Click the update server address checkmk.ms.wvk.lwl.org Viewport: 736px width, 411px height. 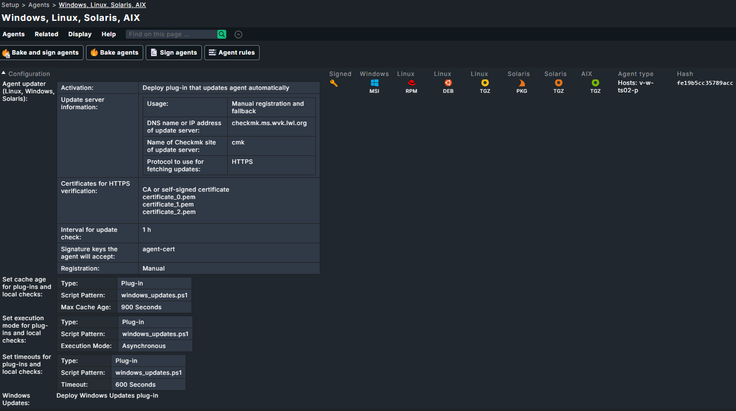(269, 123)
